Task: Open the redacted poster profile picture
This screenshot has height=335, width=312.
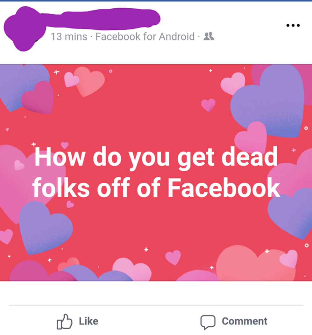Action: pyautogui.click(x=22, y=29)
